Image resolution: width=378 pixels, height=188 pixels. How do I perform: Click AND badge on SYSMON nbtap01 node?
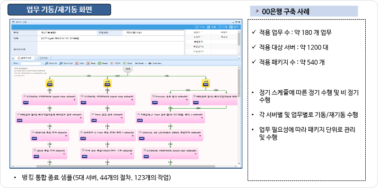(x=26, y=102)
